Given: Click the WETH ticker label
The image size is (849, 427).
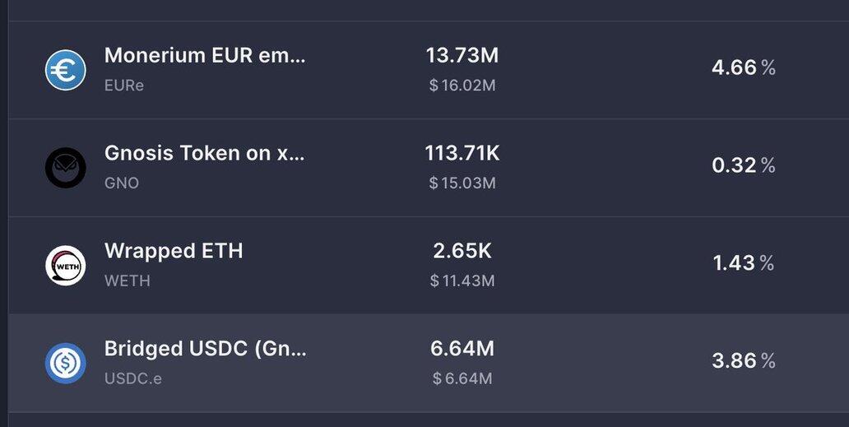Looking at the screenshot, I should click(x=128, y=281).
